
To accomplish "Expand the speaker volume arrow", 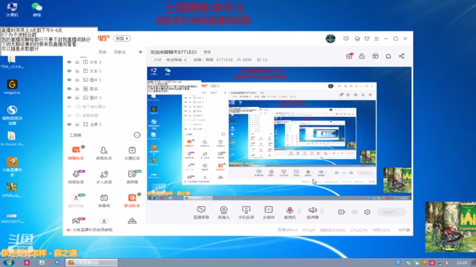I will point(322,211).
